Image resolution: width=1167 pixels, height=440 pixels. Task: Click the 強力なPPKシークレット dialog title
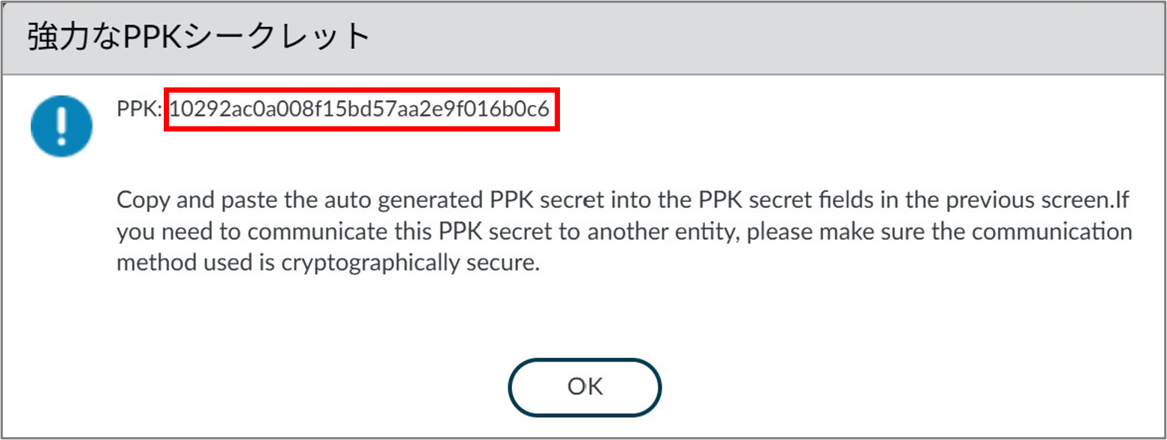coord(199,37)
